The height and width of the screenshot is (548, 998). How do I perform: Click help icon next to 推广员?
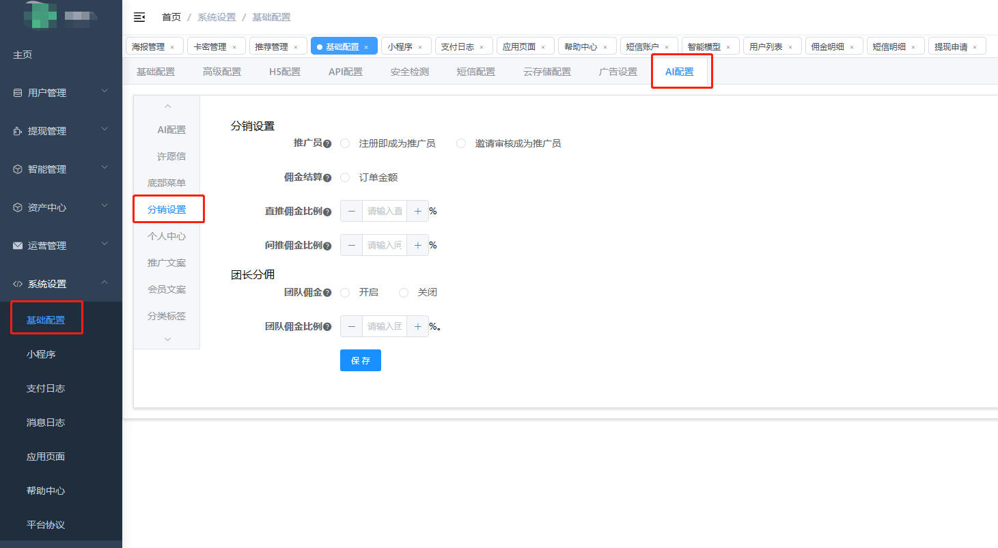pyautogui.click(x=327, y=144)
